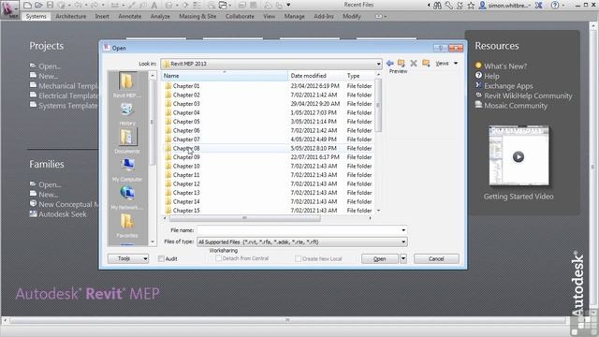The image size is (599, 337).
Task: Sort by the Date modified column header
Action: tap(316, 76)
